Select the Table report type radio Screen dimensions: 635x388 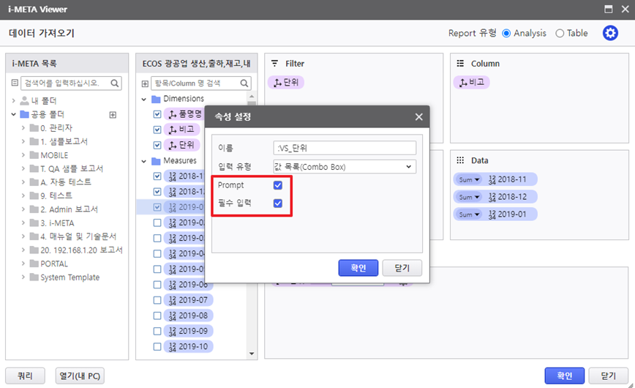click(560, 33)
